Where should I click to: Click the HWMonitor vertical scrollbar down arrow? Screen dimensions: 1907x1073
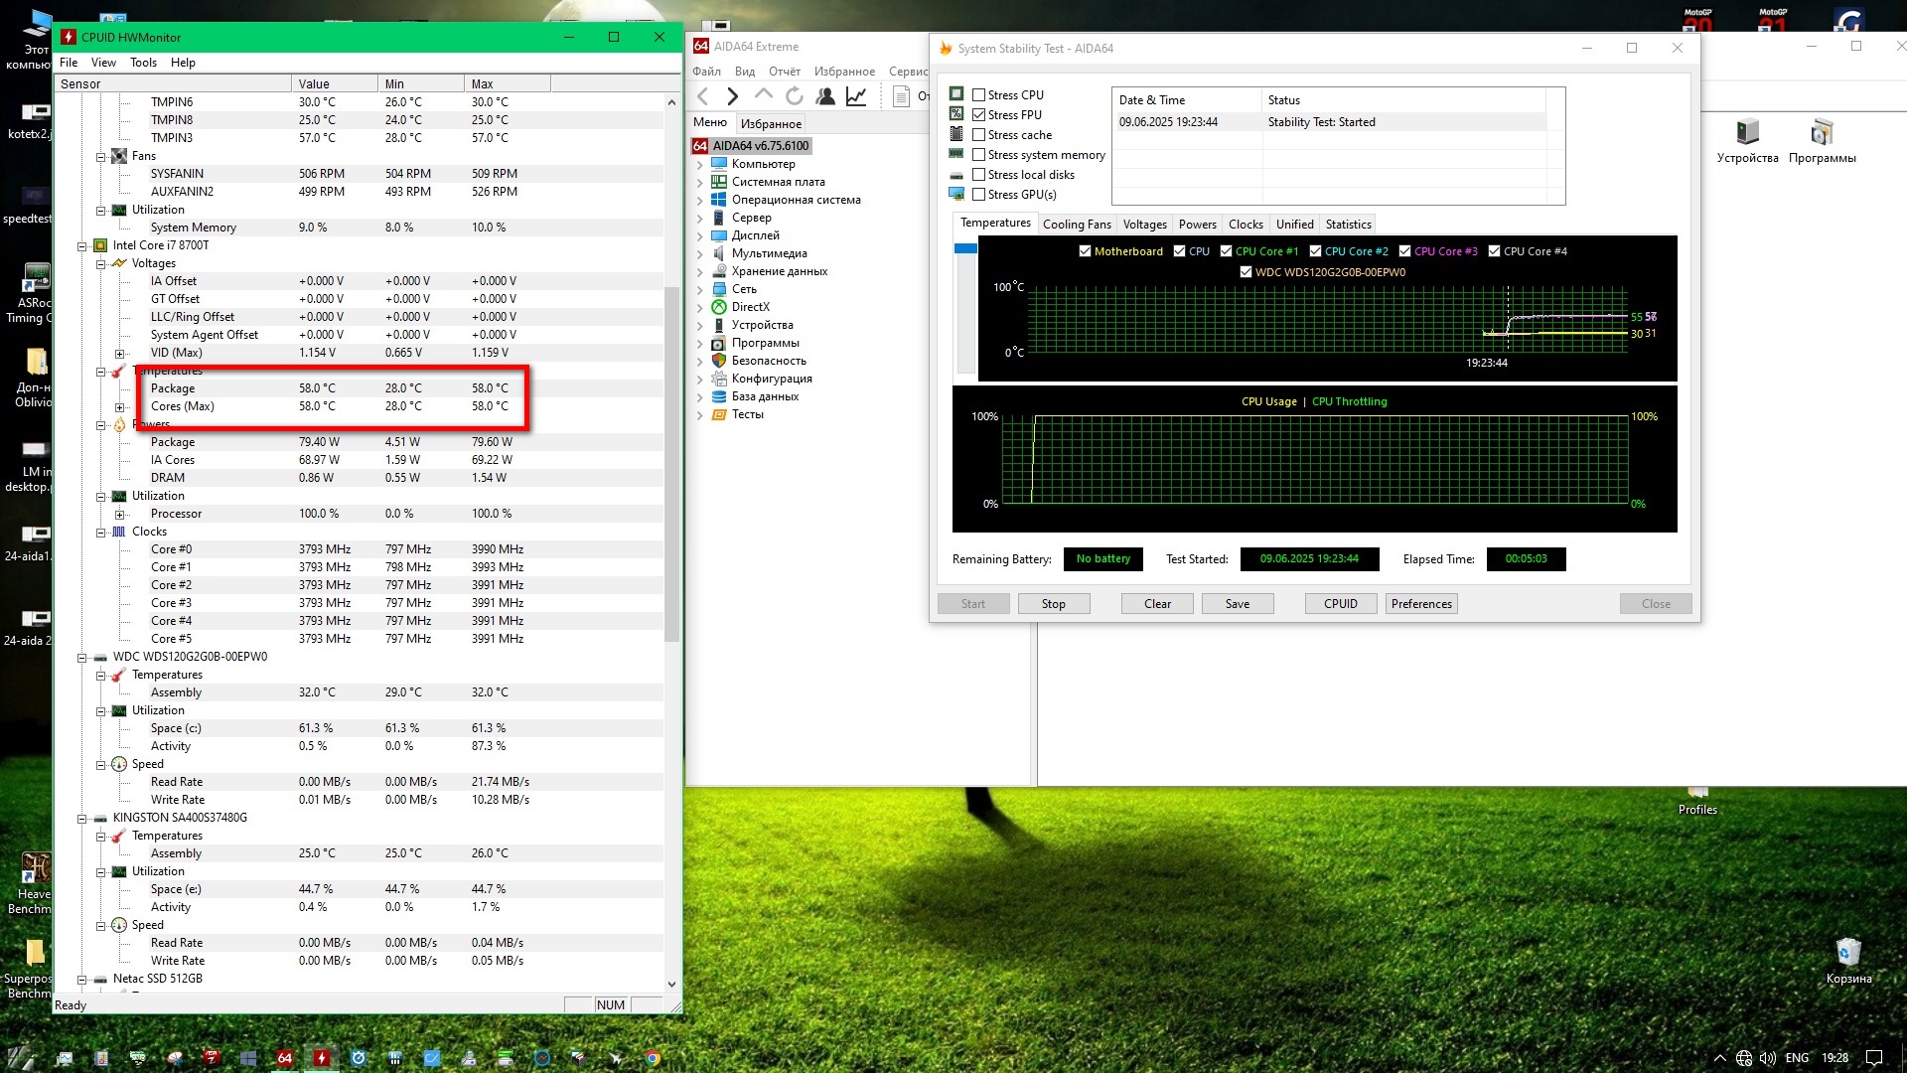[671, 985]
